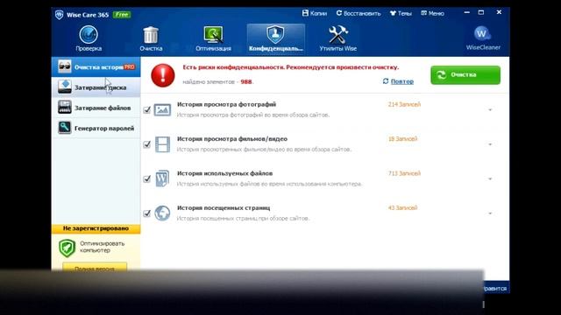Click the green shield optimize icon
Image resolution: width=561 pixels, height=315 pixels.
(67, 248)
